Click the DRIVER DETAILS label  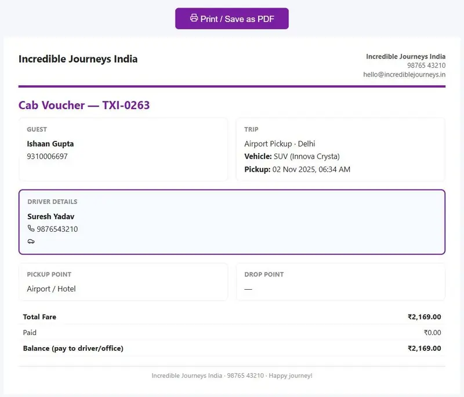pyautogui.click(x=52, y=202)
